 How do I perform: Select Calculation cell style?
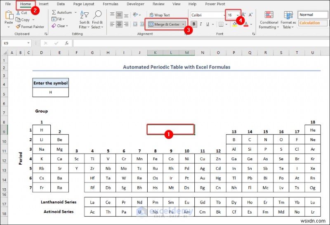313,23
